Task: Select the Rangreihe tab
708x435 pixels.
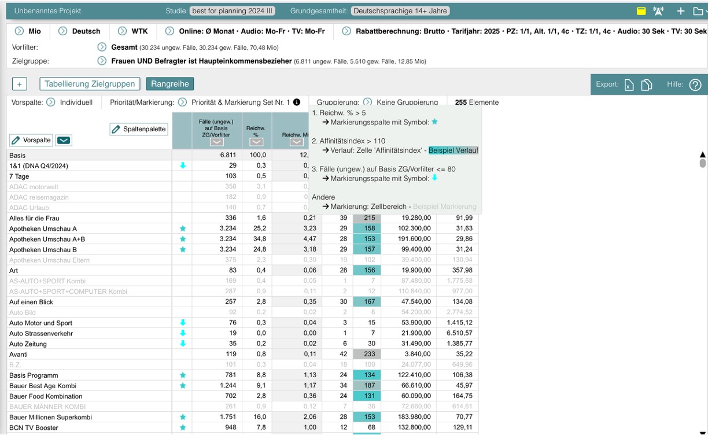Action: (169, 84)
